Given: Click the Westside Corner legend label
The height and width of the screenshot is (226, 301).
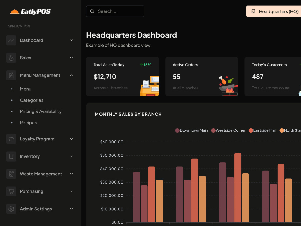Looking at the screenshot, I should [x=231, y=130].
